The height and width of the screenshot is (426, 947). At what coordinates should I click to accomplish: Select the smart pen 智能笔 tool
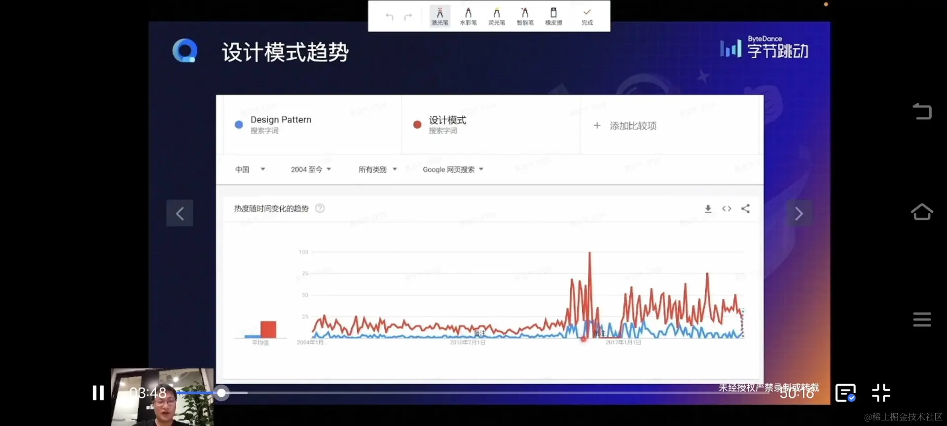point(525,16)
